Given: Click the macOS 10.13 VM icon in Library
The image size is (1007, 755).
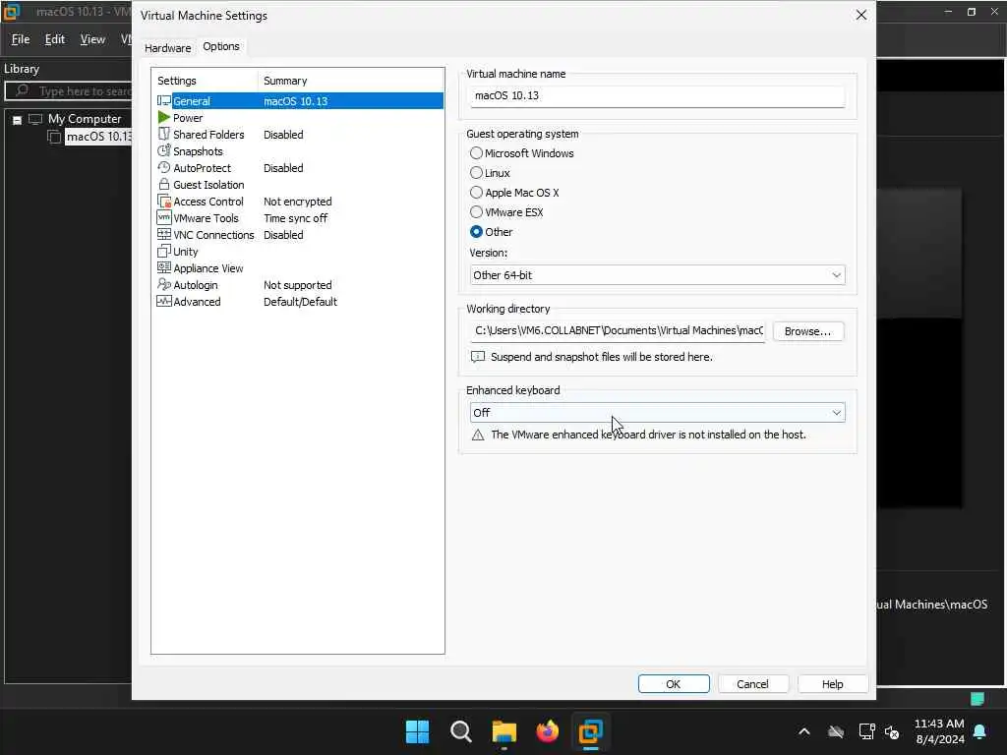Looking at the screenshot, I should pyautogui.click(x=55, y=137).
